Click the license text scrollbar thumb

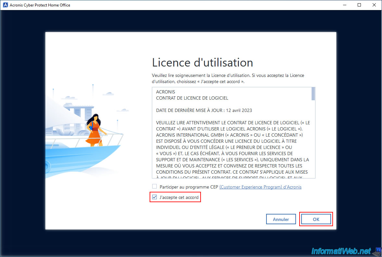(x=313, y=94)
